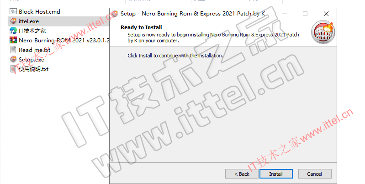This screenshot has height=184, width=365.
Task: Click the Nero colosseum logo in setup header
Action: pyautogui.click(x=323, y=32)
